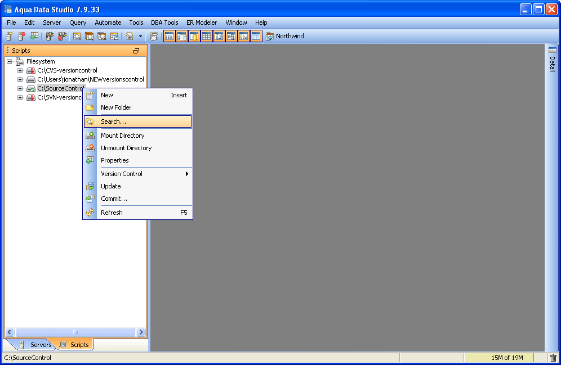Choose New from the context menu
This screenshot has height=365, width=561.
pyautogui.click(x=138, y=95)
